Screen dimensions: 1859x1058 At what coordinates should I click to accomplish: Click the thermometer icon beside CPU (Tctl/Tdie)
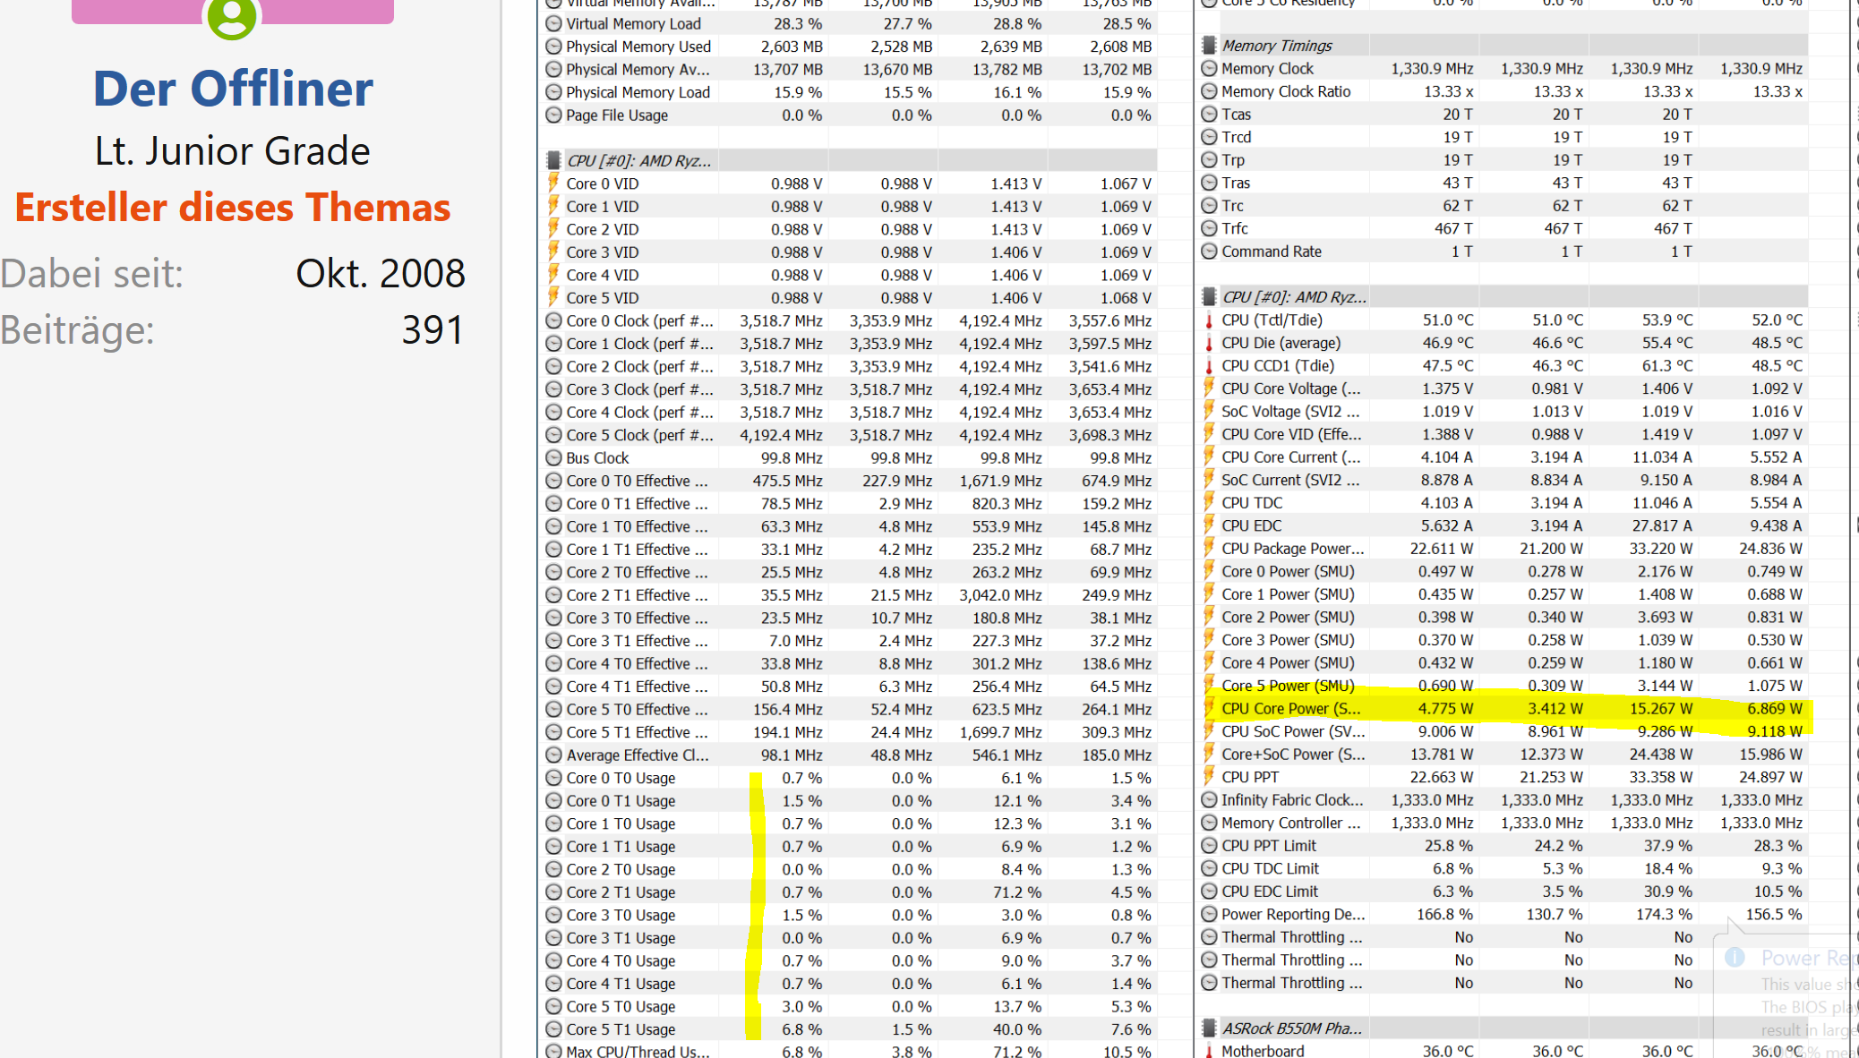[x=1209, y=320]
